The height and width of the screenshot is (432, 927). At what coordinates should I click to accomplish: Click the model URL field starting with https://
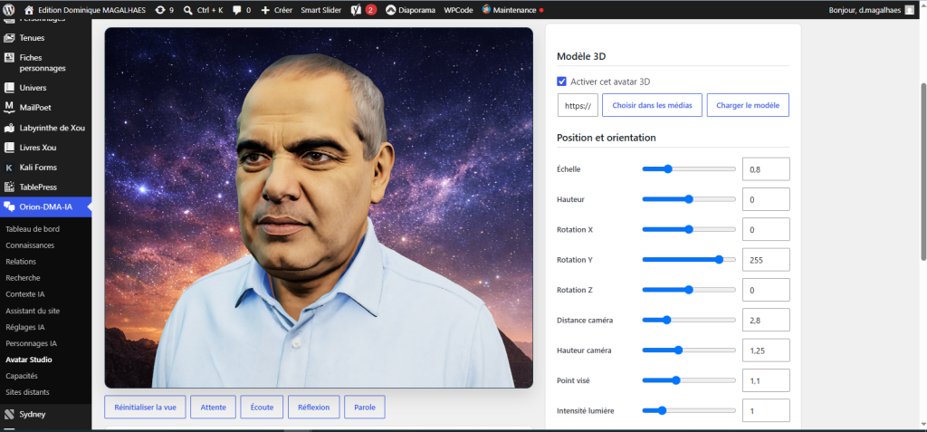click(x=578, y=105)
